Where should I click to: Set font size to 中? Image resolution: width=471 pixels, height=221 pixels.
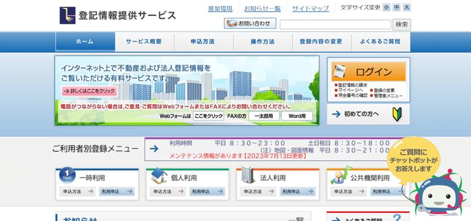click(397, 7)
